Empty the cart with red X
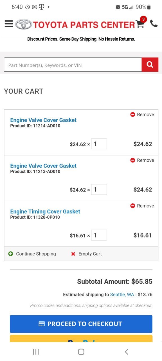This screenshot has width=162, height=361. pos(86,254)
